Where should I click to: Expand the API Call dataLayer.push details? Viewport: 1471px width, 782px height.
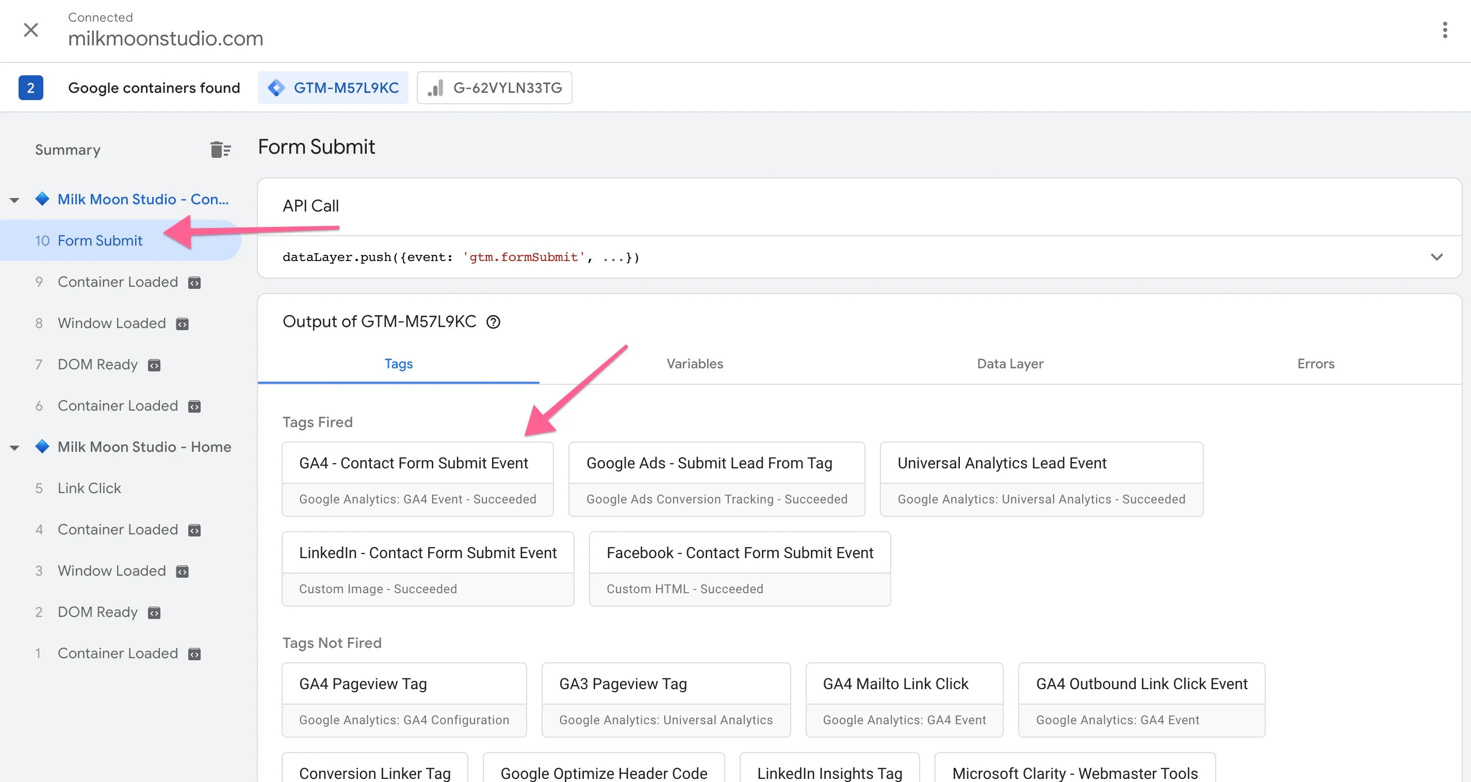(x=1437, y=257)
